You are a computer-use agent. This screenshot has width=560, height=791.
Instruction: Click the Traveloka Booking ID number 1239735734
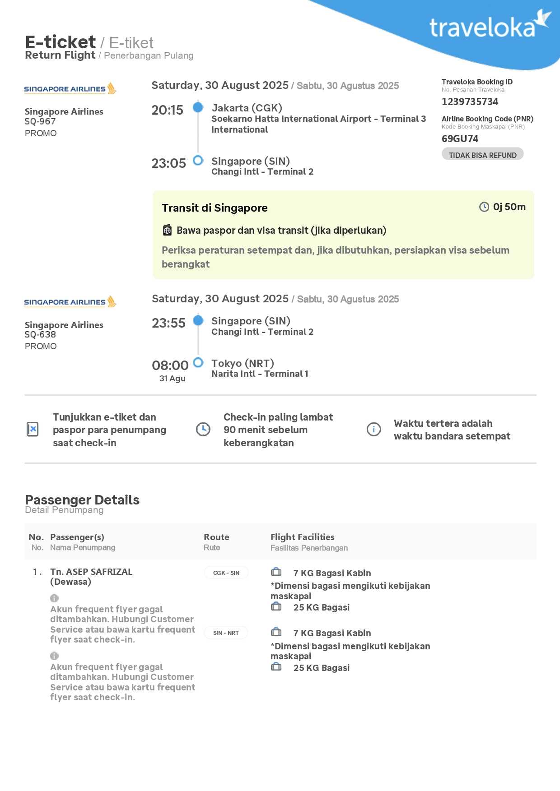click(x=470, y=102)
